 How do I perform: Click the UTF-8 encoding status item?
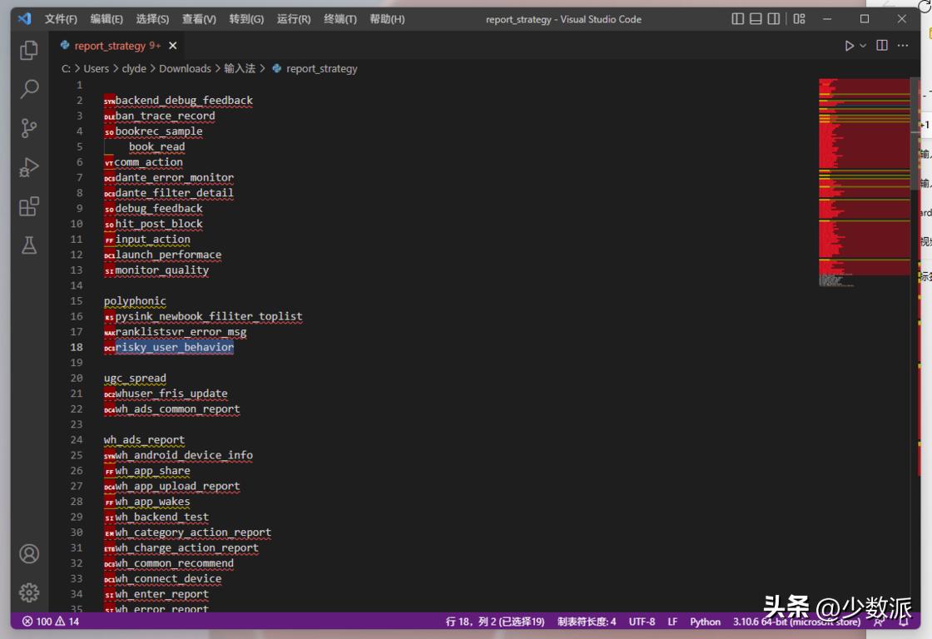(642, 622)
